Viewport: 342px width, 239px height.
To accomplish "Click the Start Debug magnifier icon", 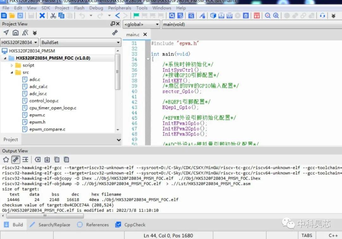I will pyautogui.click(x=268, y=16).
